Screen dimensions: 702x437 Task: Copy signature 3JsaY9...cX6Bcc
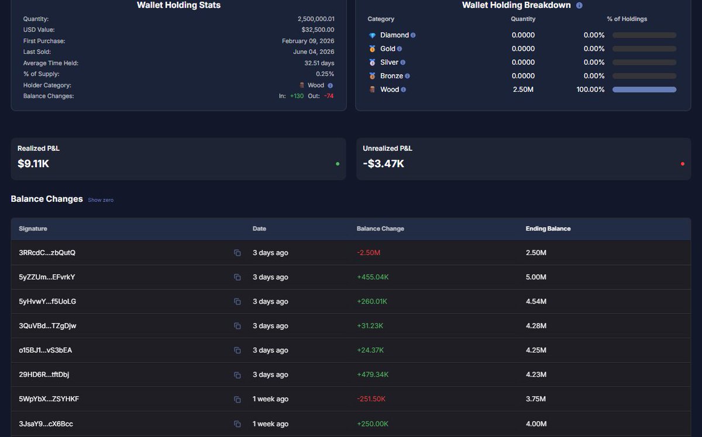pyautogui.click(x=237, y=424)
